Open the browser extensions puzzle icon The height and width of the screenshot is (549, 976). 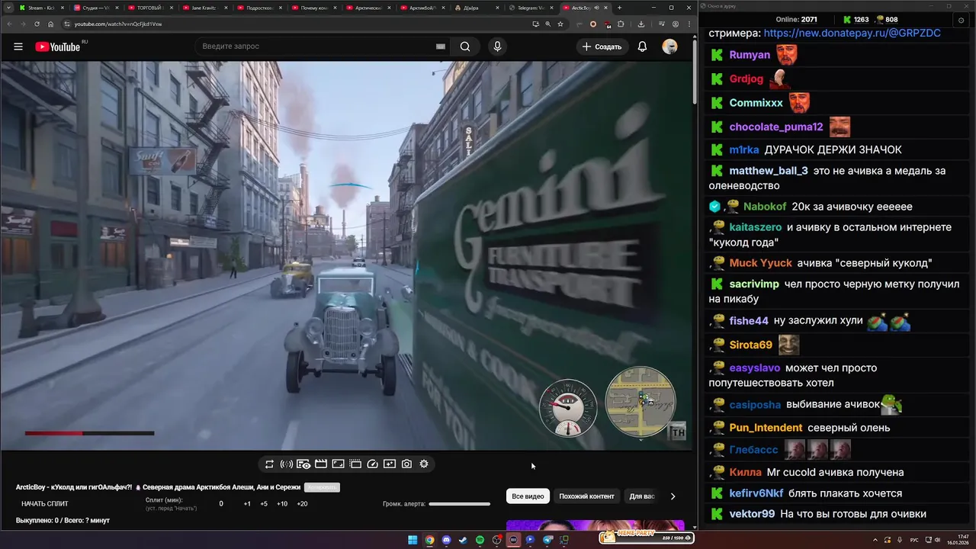(x=621, y=24)
